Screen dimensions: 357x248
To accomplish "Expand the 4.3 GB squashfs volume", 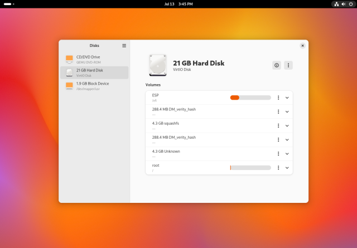I will [x=287, y=125].
